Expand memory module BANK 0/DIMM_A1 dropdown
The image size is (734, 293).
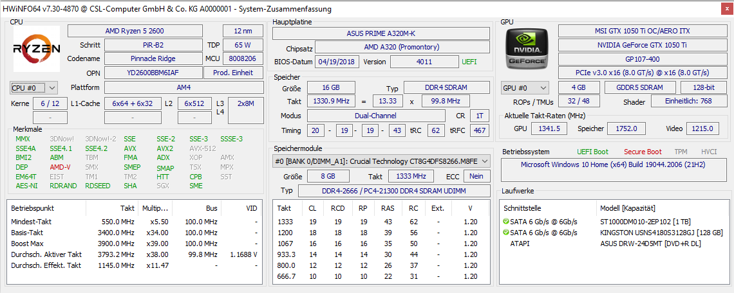[x=382, y=161]
